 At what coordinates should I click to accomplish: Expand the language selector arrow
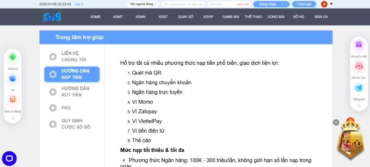pyautogui.click(x=331, y=4)
